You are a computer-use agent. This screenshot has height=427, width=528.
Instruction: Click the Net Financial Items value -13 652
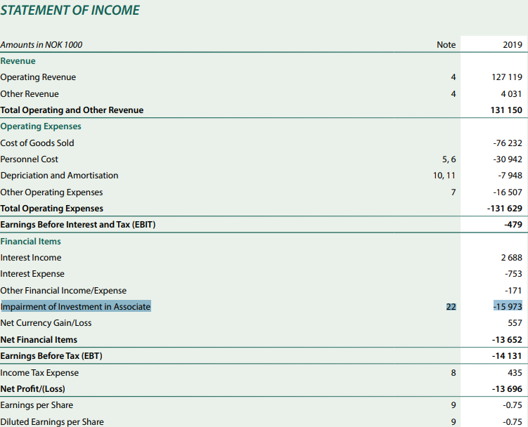tap(507, 339)
